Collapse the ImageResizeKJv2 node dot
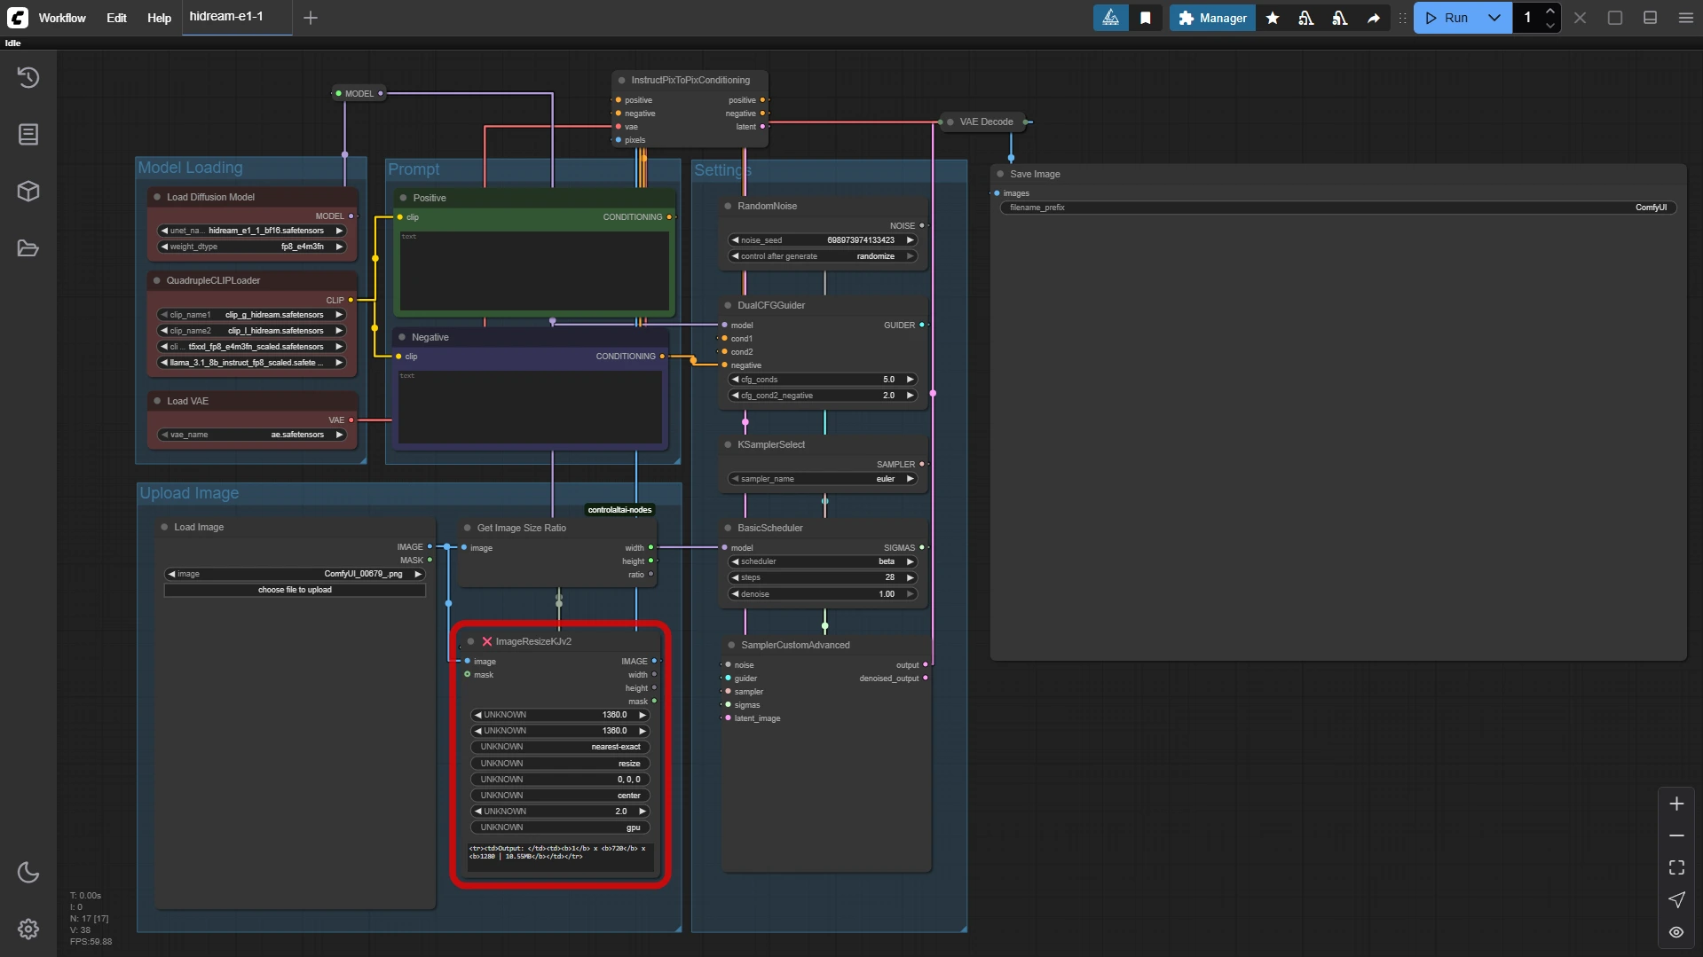 (470, 641)
